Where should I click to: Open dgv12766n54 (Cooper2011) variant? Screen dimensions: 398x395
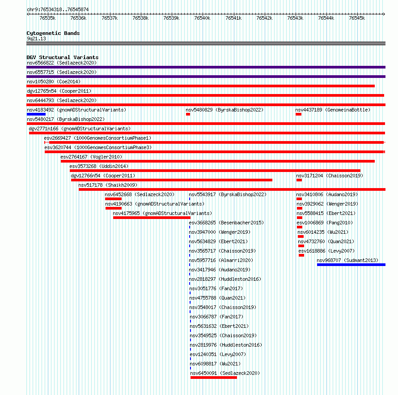[x=103, y=176]
